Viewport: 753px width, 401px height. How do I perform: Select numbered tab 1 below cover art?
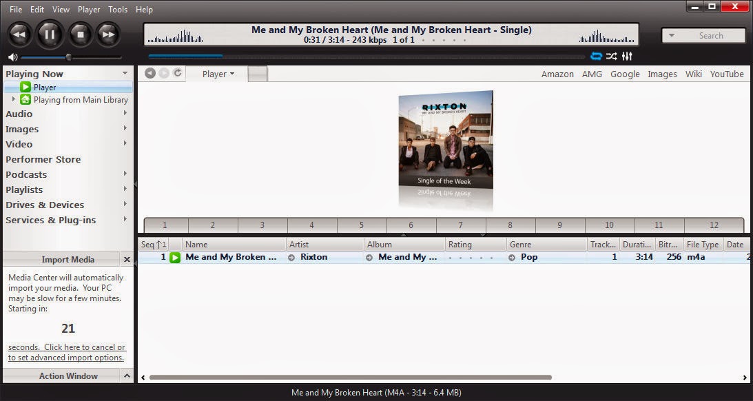[x=165, y=225]
